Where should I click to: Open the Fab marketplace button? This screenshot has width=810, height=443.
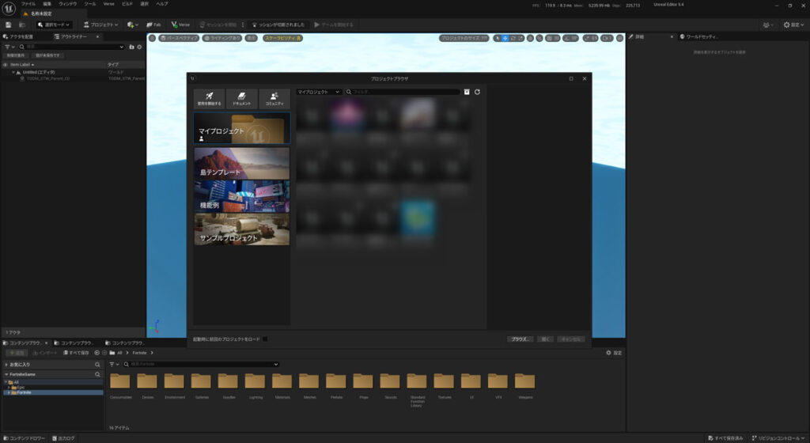pos(154,25)
